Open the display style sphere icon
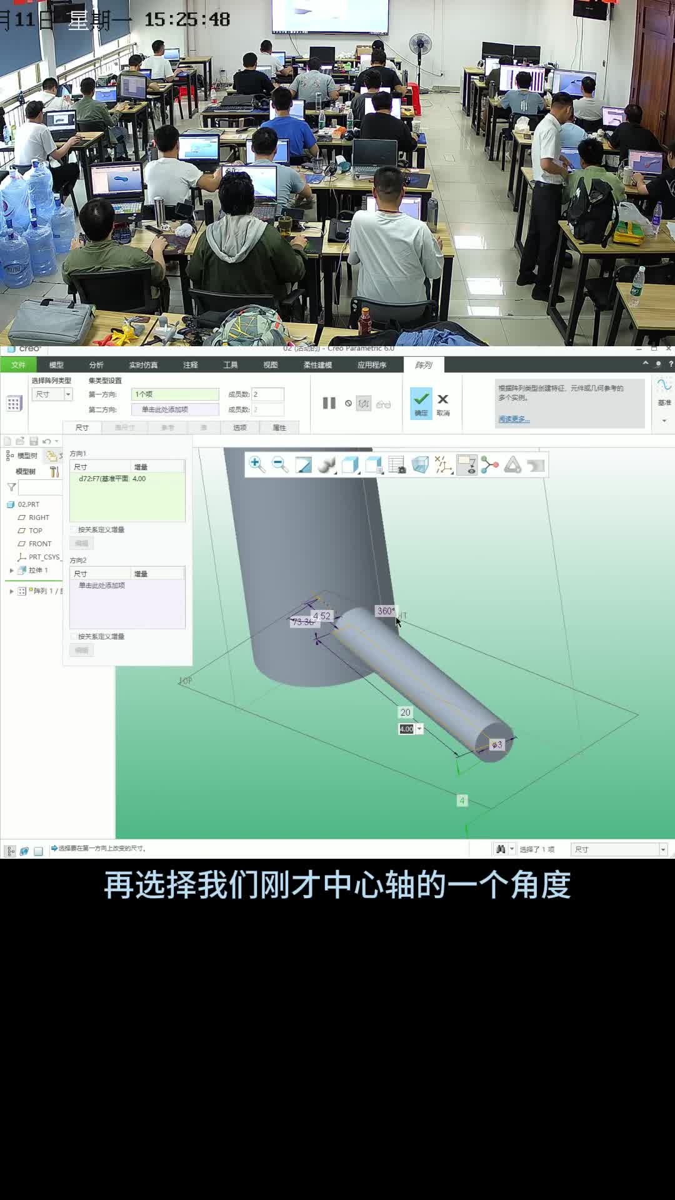The image size is (675, 1200). pos(326,464)
